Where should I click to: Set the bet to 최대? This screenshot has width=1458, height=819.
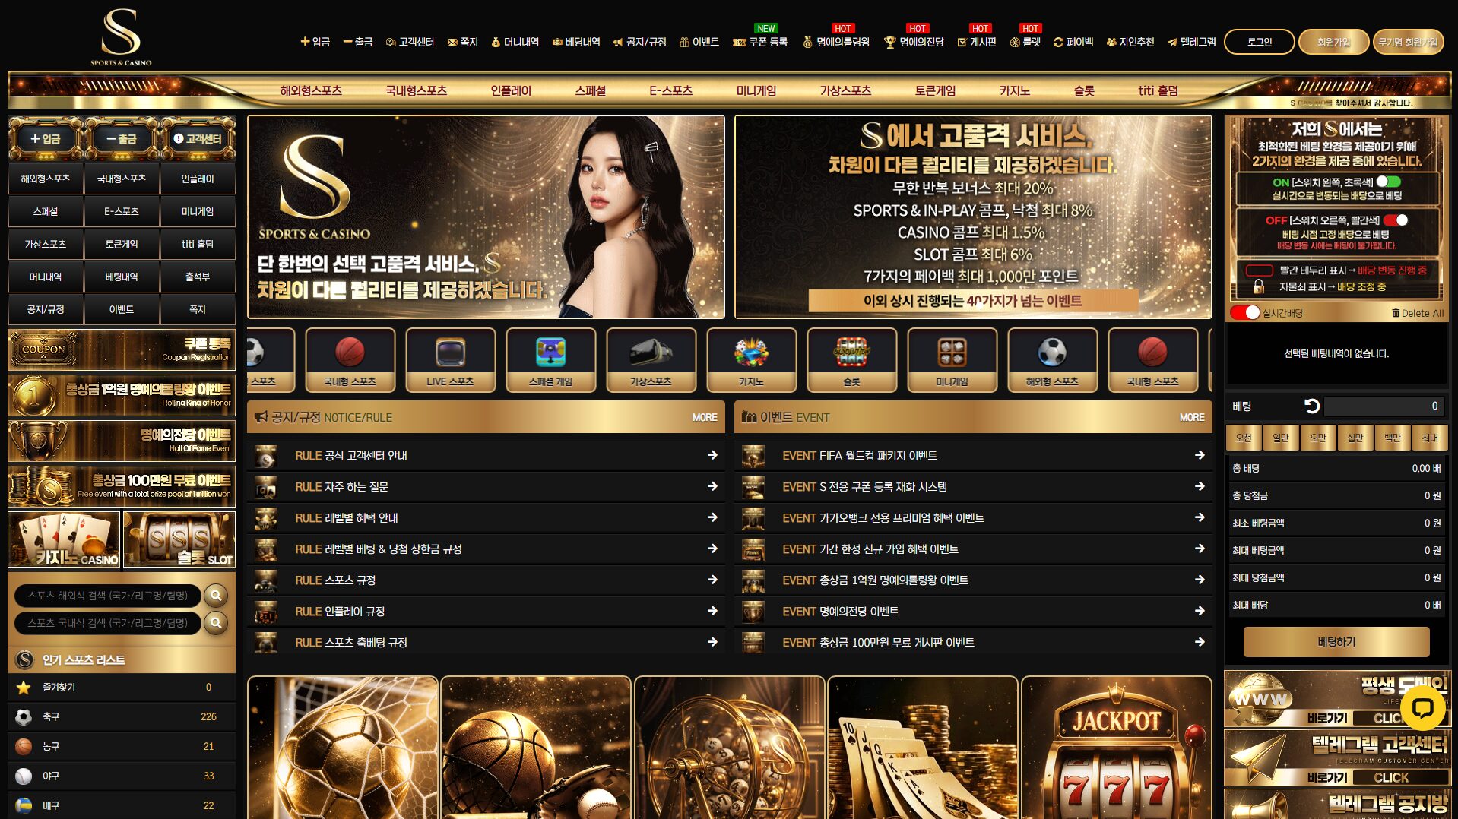[1430, 438]
